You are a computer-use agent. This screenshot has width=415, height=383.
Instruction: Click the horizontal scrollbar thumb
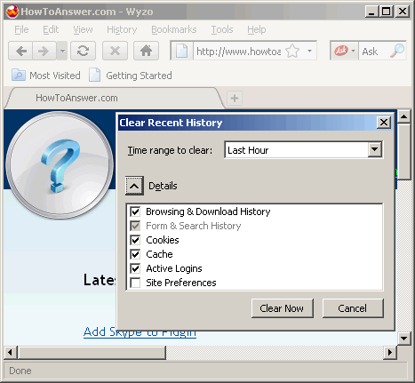(x=92, y=352)
